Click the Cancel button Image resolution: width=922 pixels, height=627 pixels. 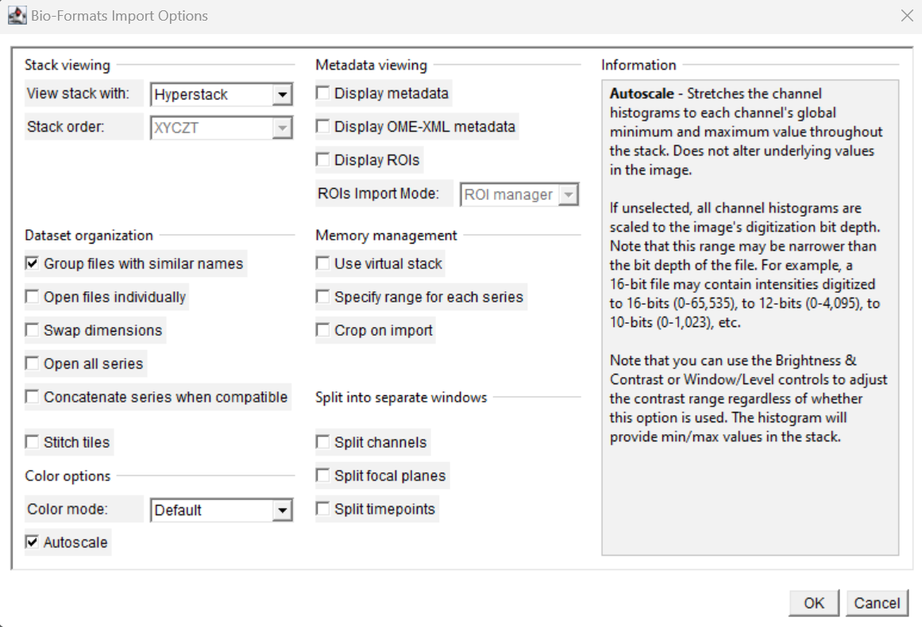coord(877,603)
